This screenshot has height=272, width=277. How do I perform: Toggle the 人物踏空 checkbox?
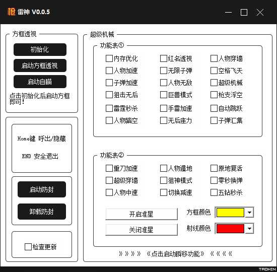(109, 120)
